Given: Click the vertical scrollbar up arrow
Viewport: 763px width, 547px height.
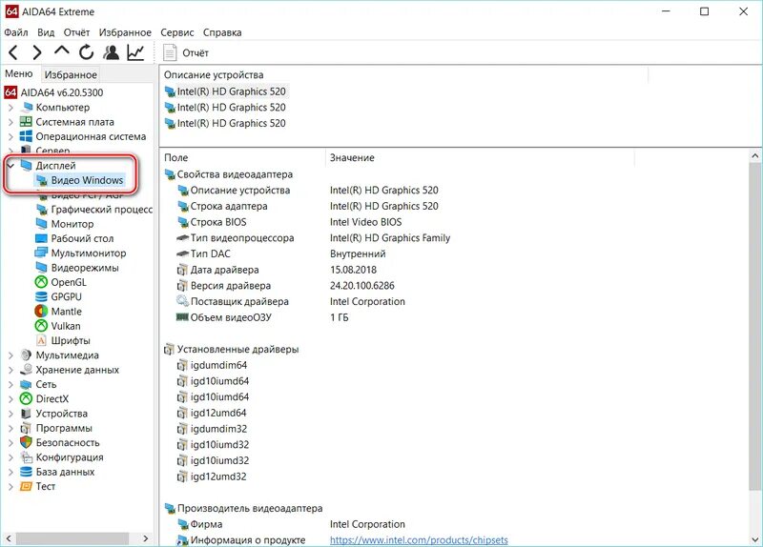Looking at the screenshot, I should tap(755, 156).
